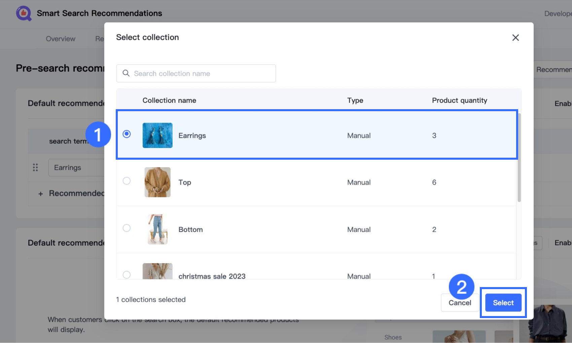Close the Select collection dialog
This screenshot has width=572, height=343.
[515, 38]
